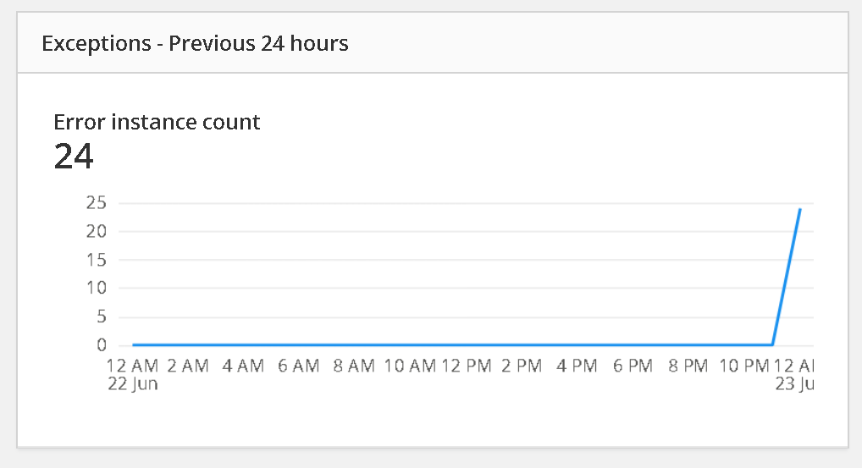Click the 2 PM axis label
862x468 pixels.
522,366
